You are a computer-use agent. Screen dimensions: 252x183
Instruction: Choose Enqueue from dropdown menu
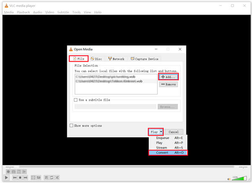point(168,138)
